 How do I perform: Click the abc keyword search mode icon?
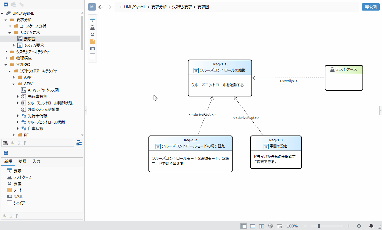tap(5, 143)
